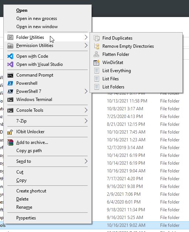Image resolution: width=189 pixels, height=232 pixels.
Task: Choose Rename from the menu
Action: pyautogui.click(x=24, y=207)
